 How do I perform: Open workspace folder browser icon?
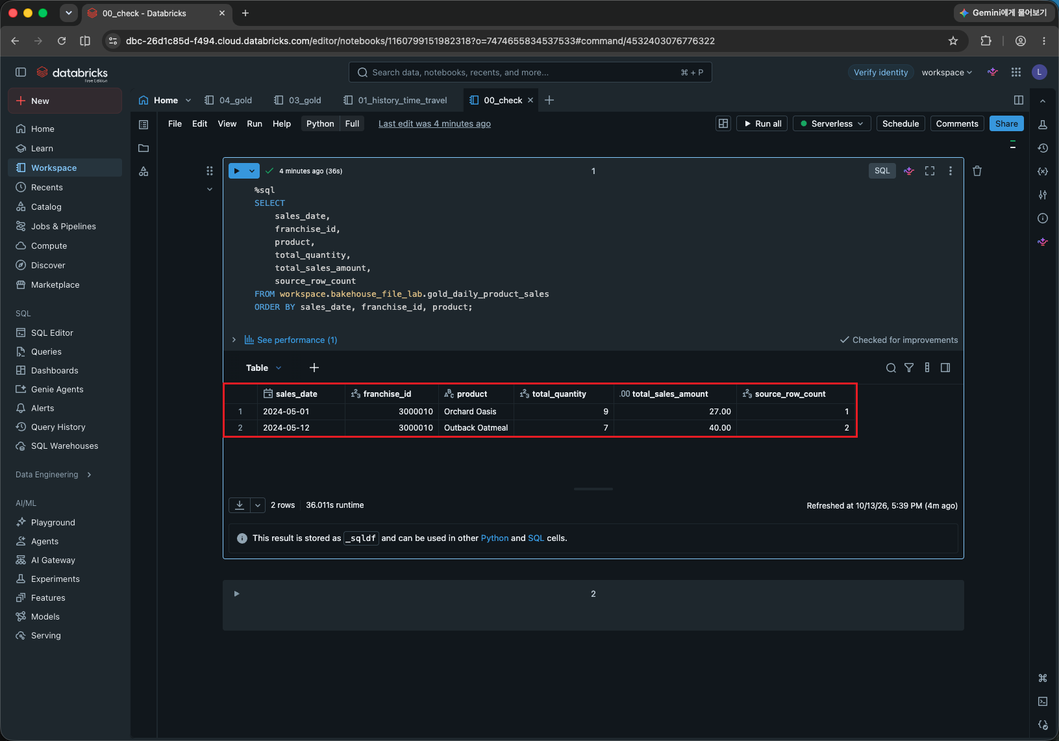[x=143, y=148]
